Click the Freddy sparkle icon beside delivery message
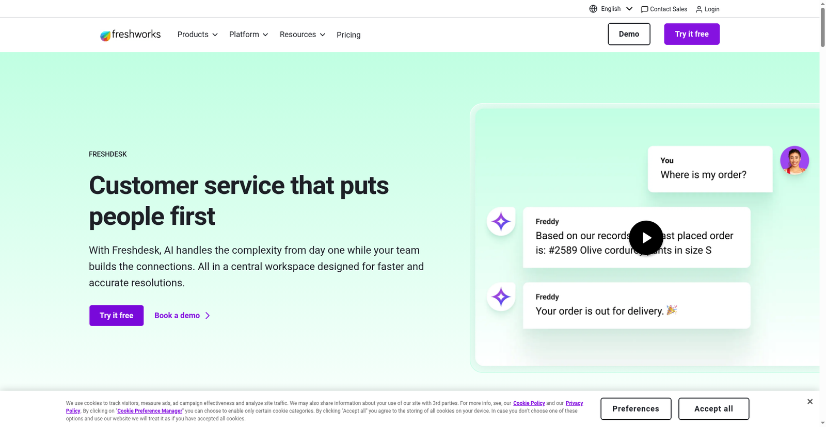Viewport: 826px width, 427px height. pyautogui.click(x=501, y=297)
